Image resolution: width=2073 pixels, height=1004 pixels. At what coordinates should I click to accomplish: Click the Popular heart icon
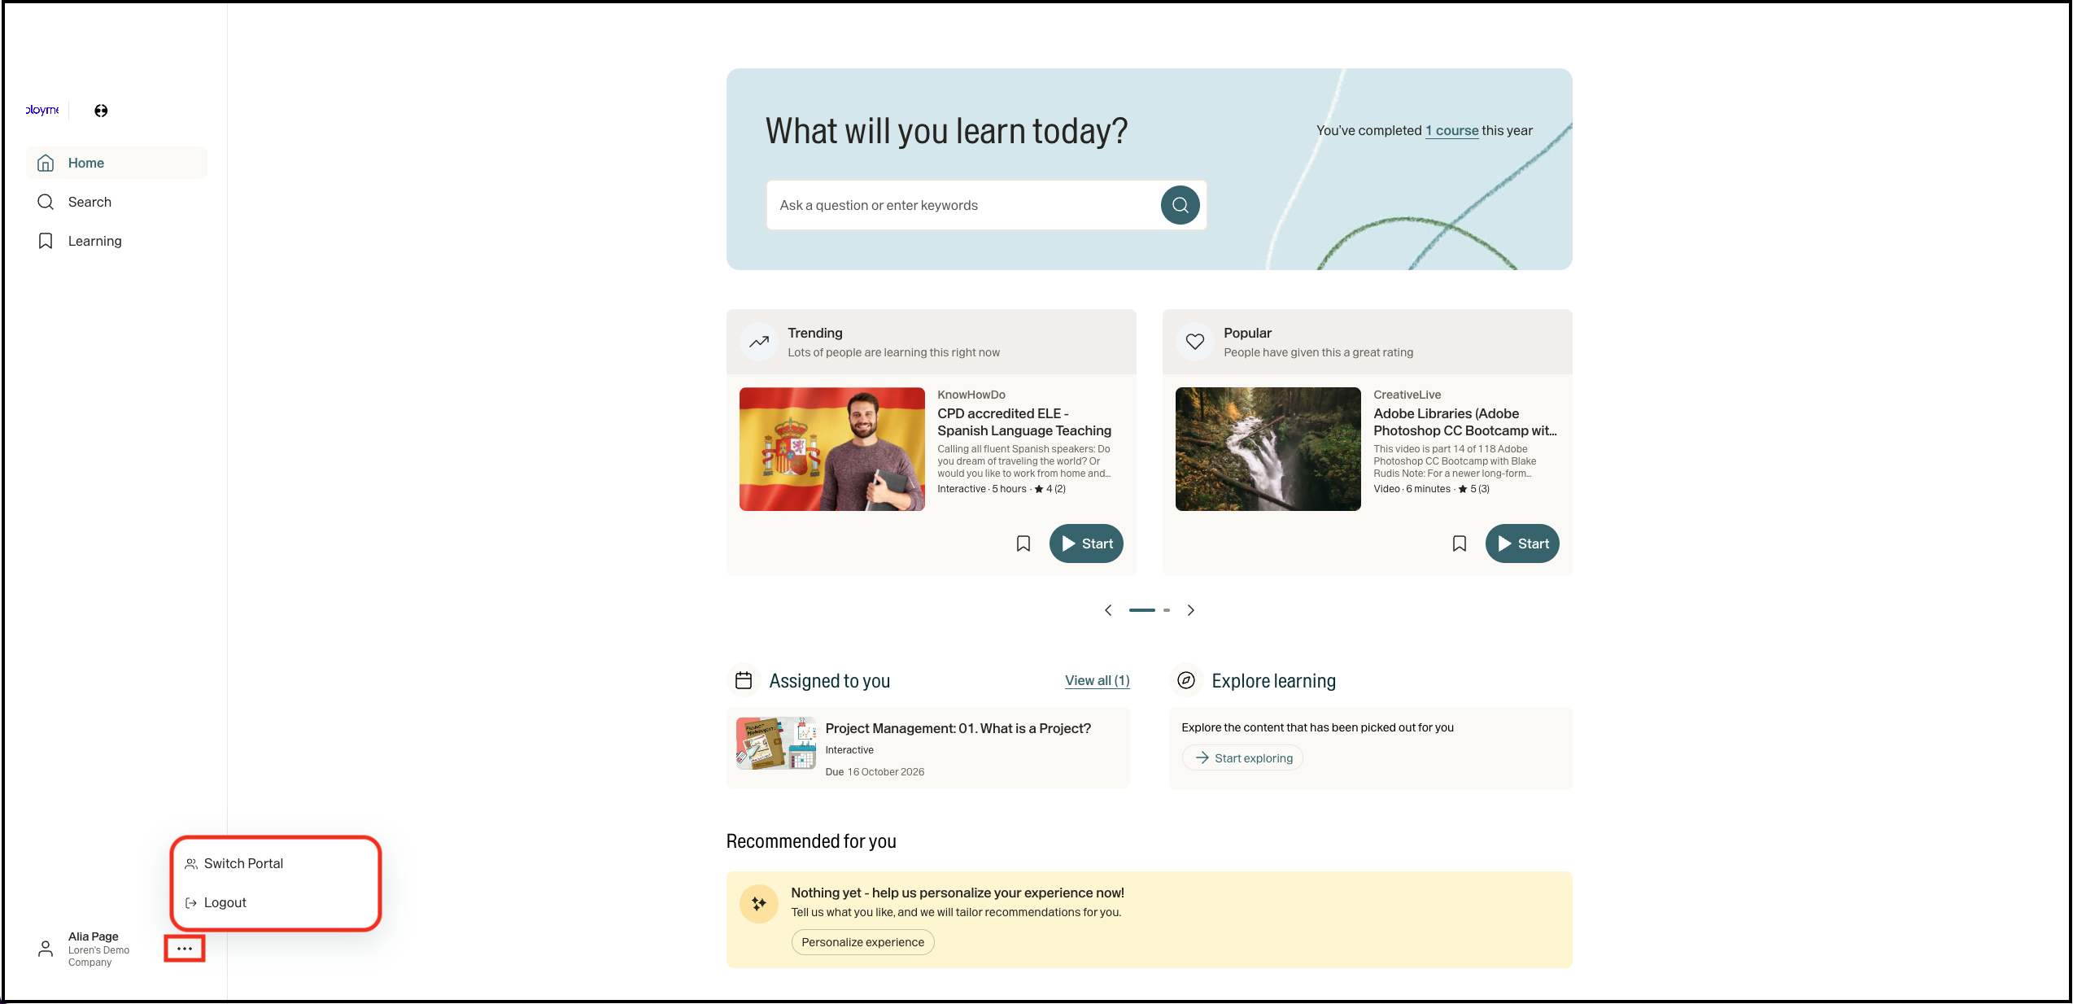(x=1195, y=342)
